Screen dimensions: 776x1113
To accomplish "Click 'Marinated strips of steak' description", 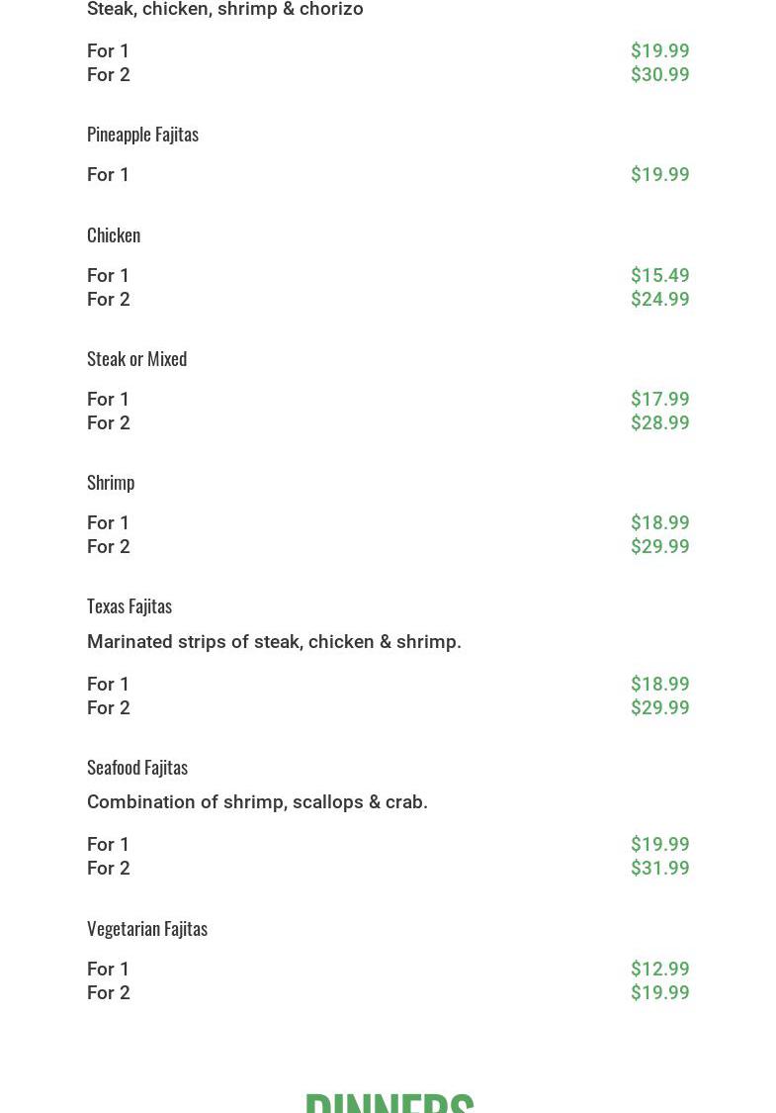I will point(274,642).
